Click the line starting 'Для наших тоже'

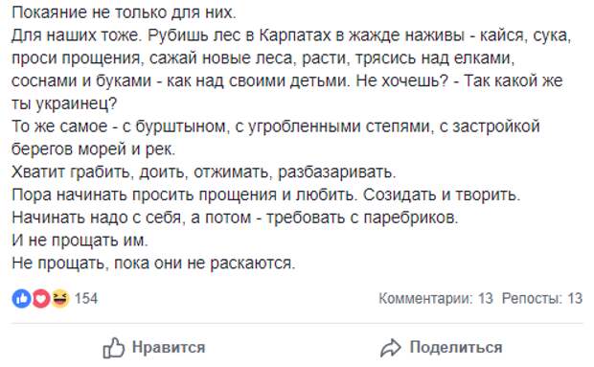click(x=291, y=35)
